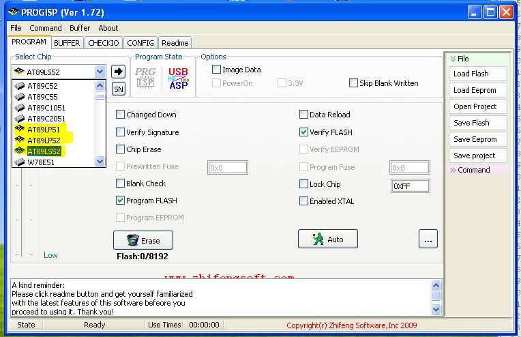Open the Select Chip dropdown arrow
The image size is (521, 337).
[100, 72]
